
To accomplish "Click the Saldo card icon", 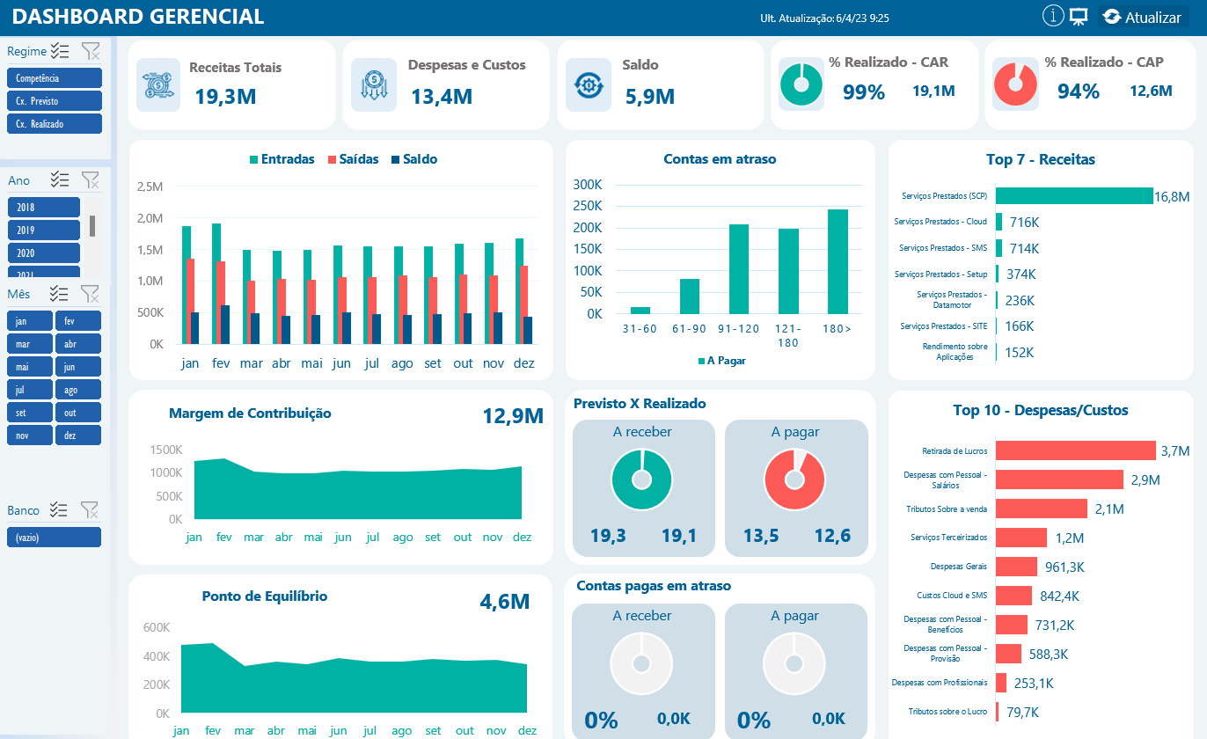I will [588, 85].
